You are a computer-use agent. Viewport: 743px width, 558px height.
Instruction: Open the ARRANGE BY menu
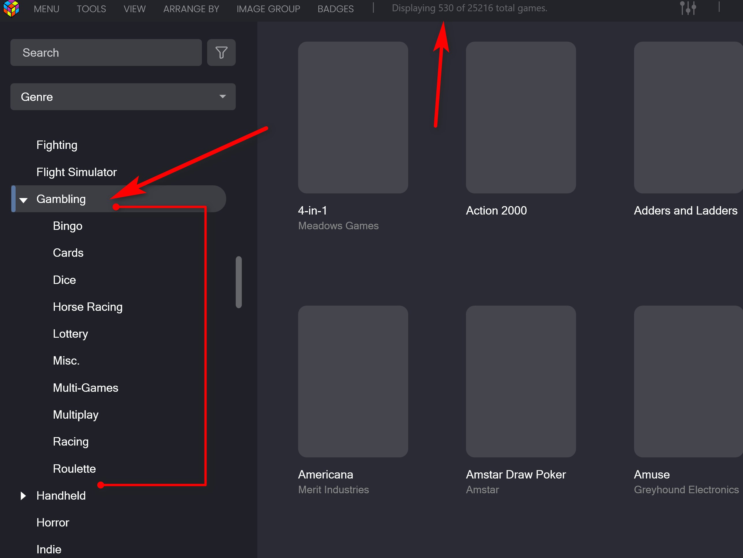click(191, 9)
